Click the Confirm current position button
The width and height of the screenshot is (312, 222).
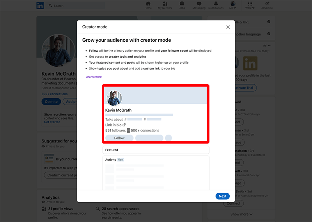(x=60, y=175)
